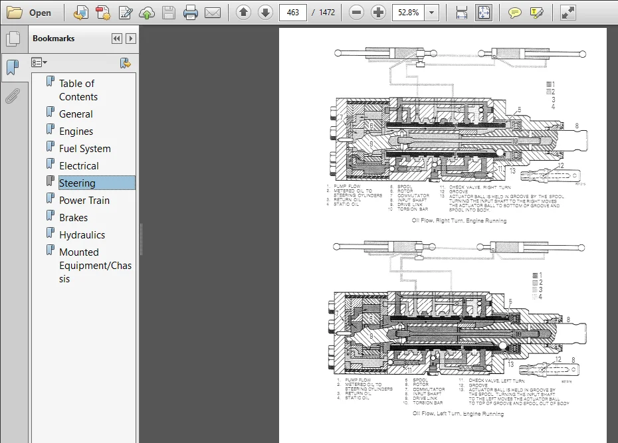
Task: Click the Email envelope icon
Action: click(x=213, y=13)
